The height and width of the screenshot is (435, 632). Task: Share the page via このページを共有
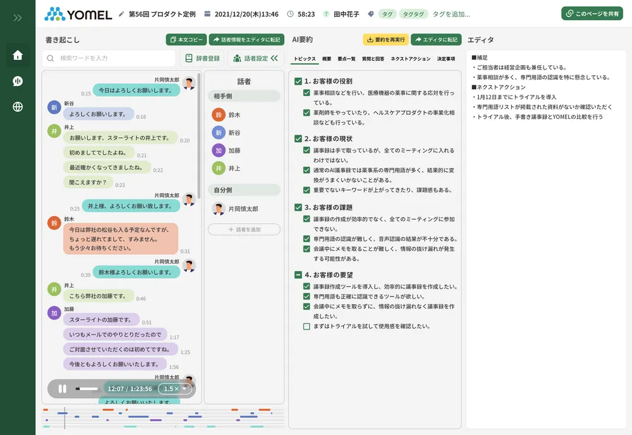[x=591, y=12]
